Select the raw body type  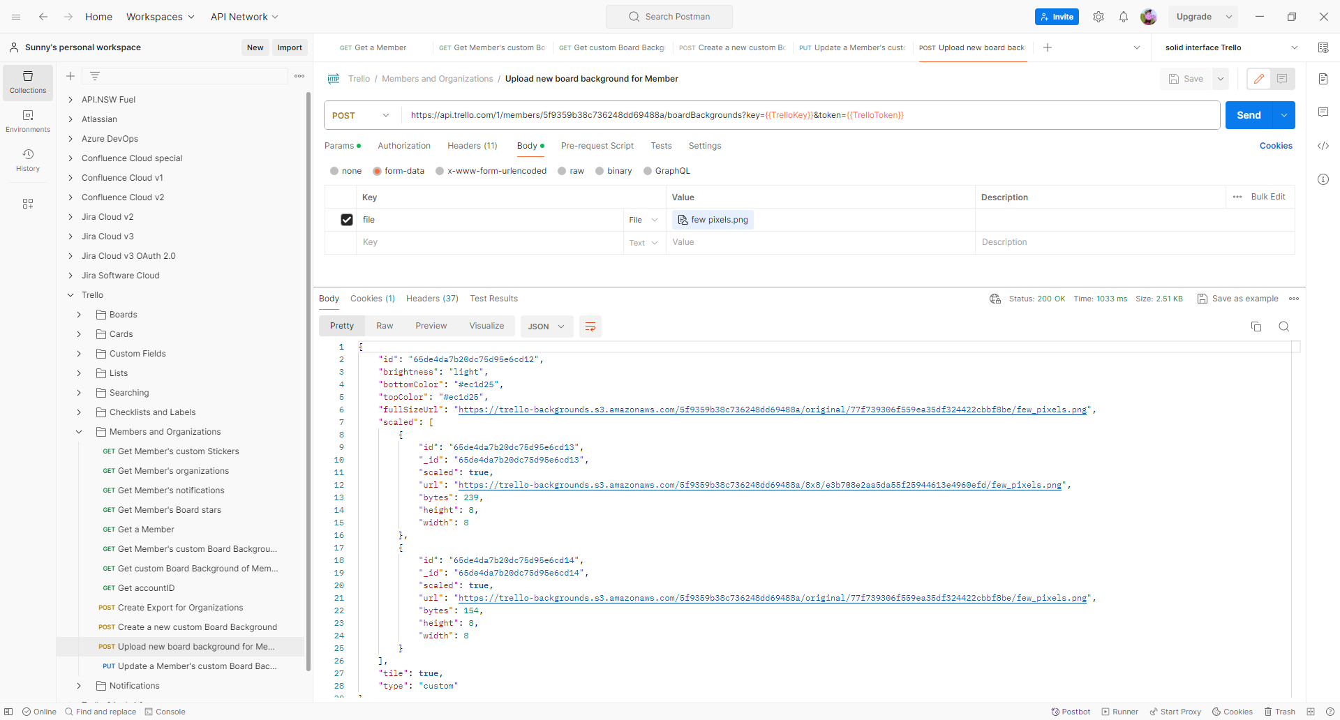click(x=562, y=171)
